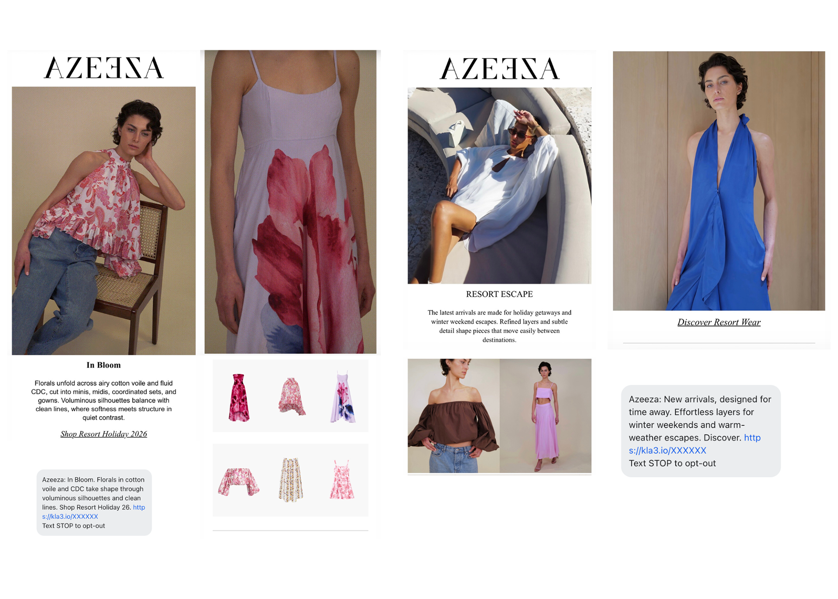Click the white tunic lounge hero image
Image resolution: width=838 pixels, height=599 pixels.
coord(499,186)
